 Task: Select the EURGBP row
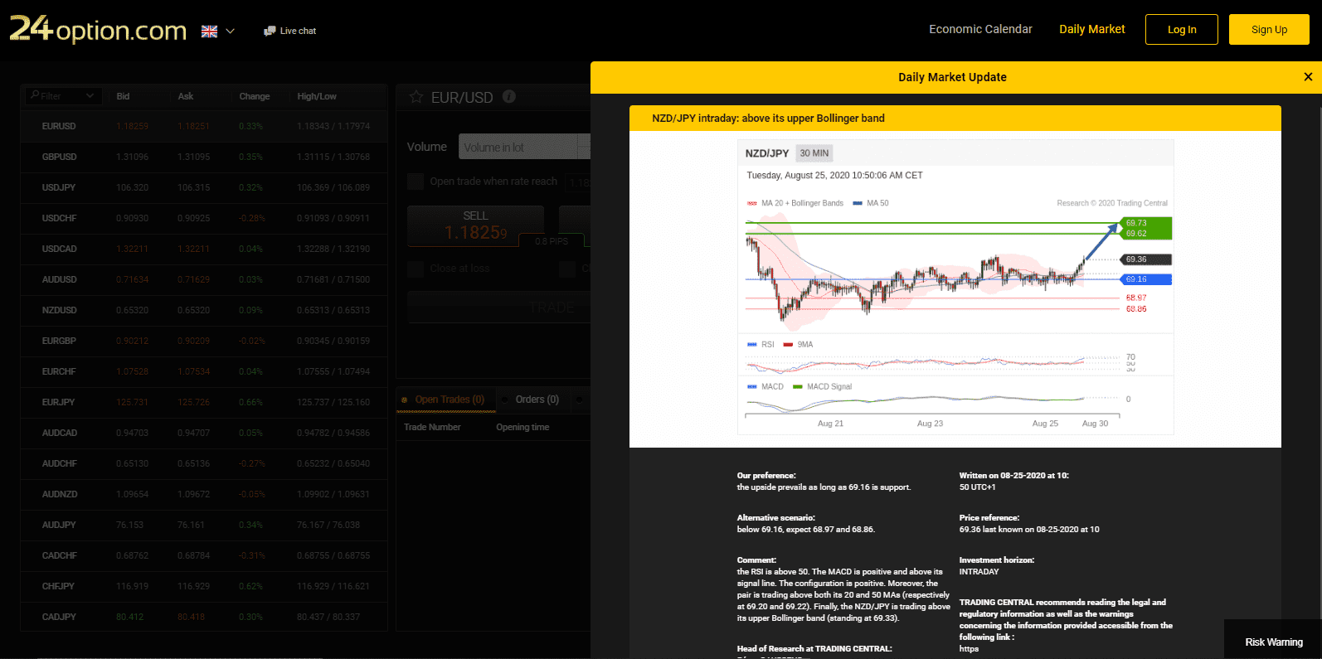(204, 341)
